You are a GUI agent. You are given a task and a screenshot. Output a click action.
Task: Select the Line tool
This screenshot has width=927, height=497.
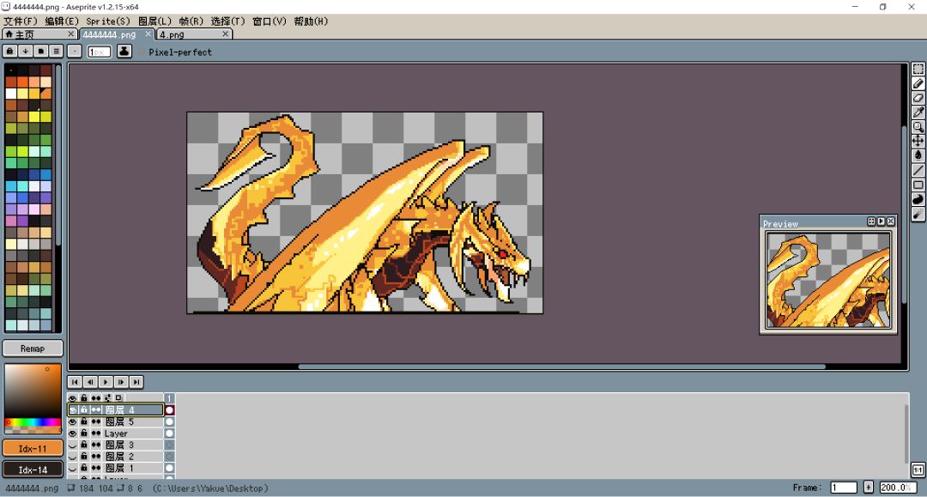(x=918, y=170)
